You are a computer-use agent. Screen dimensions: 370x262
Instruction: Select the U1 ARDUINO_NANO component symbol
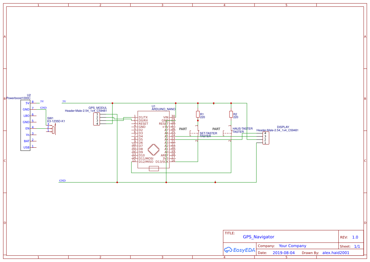[154, 139]
